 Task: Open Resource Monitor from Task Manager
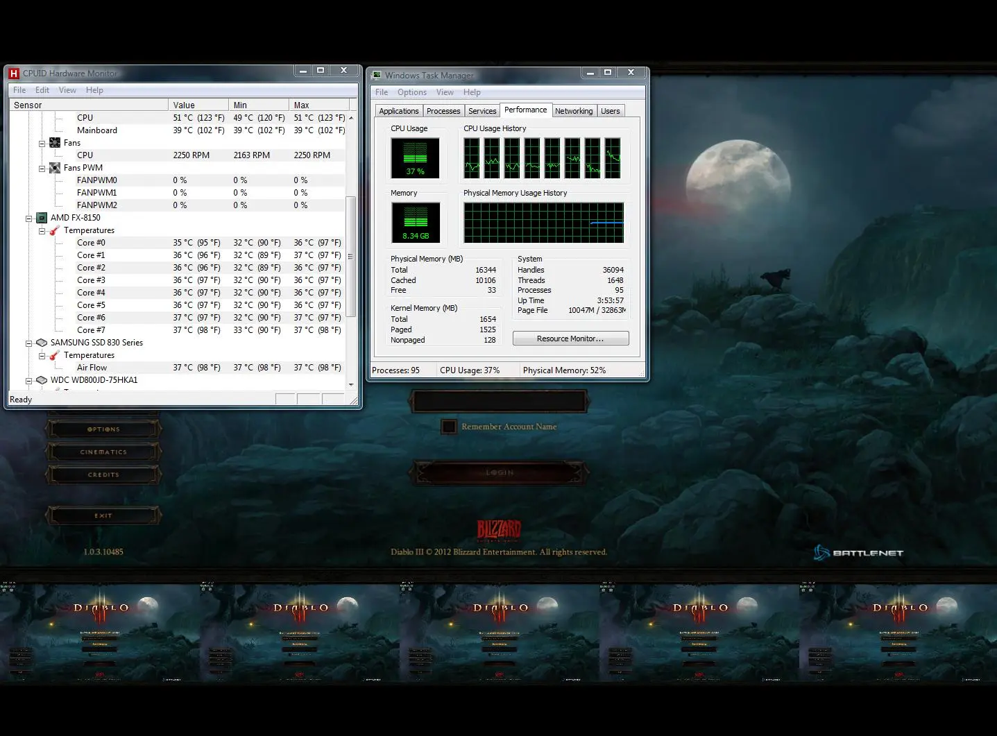[571, 339]
